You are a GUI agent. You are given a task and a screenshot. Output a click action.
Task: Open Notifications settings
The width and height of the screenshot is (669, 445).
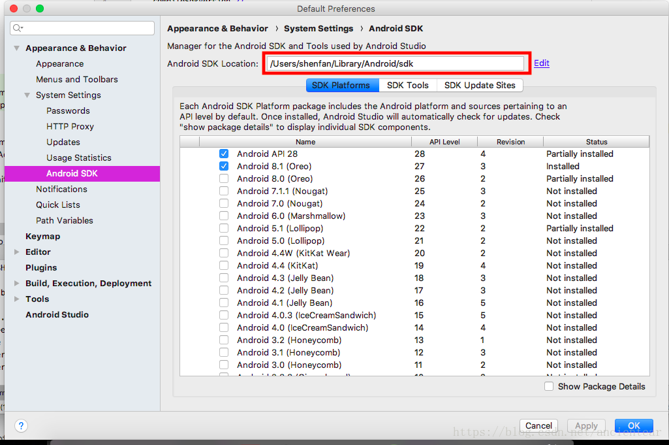click(x=61, y=190)
